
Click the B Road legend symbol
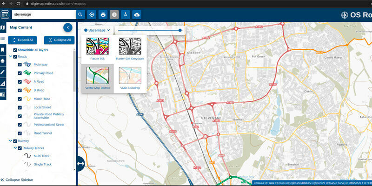[27, 90]
